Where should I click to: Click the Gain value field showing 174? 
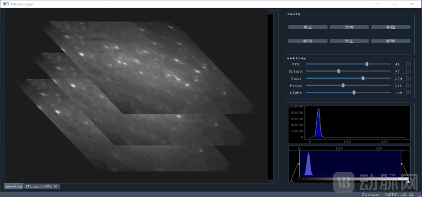pos(399,78)
